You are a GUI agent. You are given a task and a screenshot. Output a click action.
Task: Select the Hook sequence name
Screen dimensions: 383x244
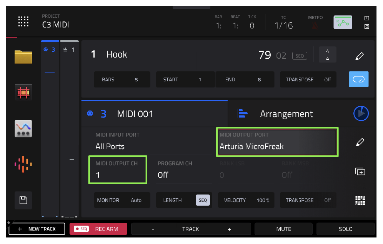click(117, 54)
